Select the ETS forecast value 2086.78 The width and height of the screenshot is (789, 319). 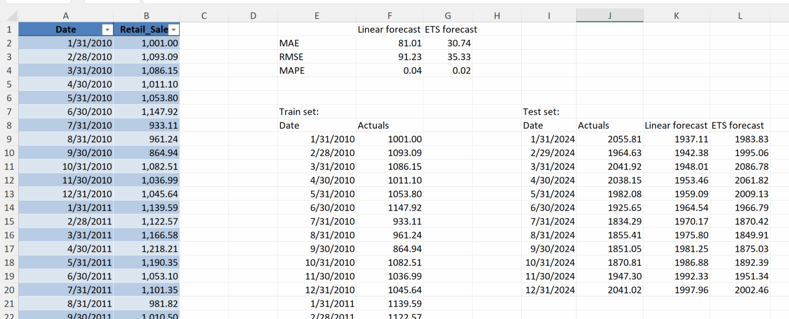[x=752, y=167]
